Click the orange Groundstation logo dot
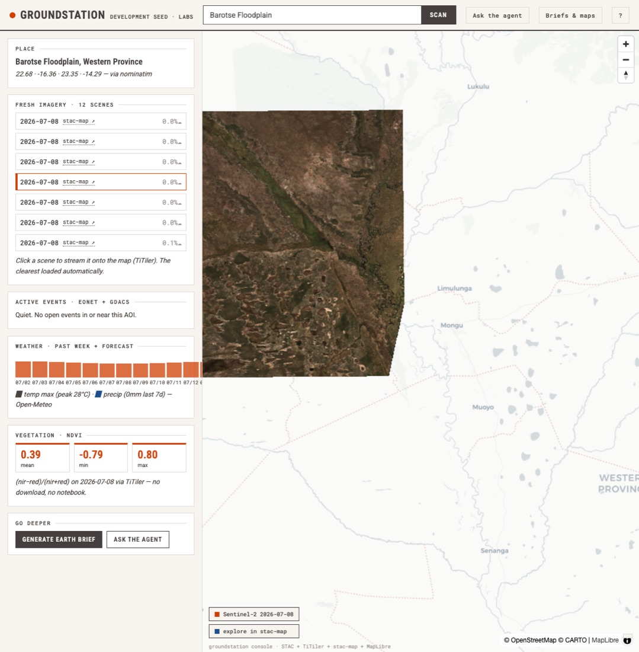 point(12,15)
